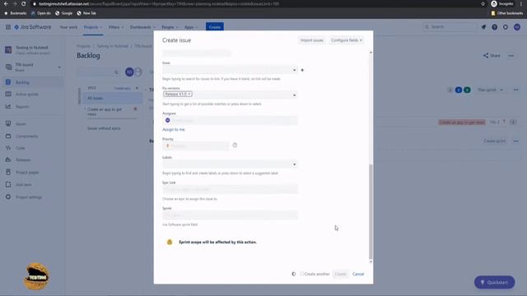Click the Backlog sidebar icon
This screenshot has width=527, height=296.
8,82
